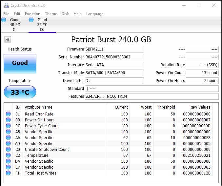Viewport: 222px width, 186px height.
Task: Click the Interface field Serial ATA
Action: 114,65
